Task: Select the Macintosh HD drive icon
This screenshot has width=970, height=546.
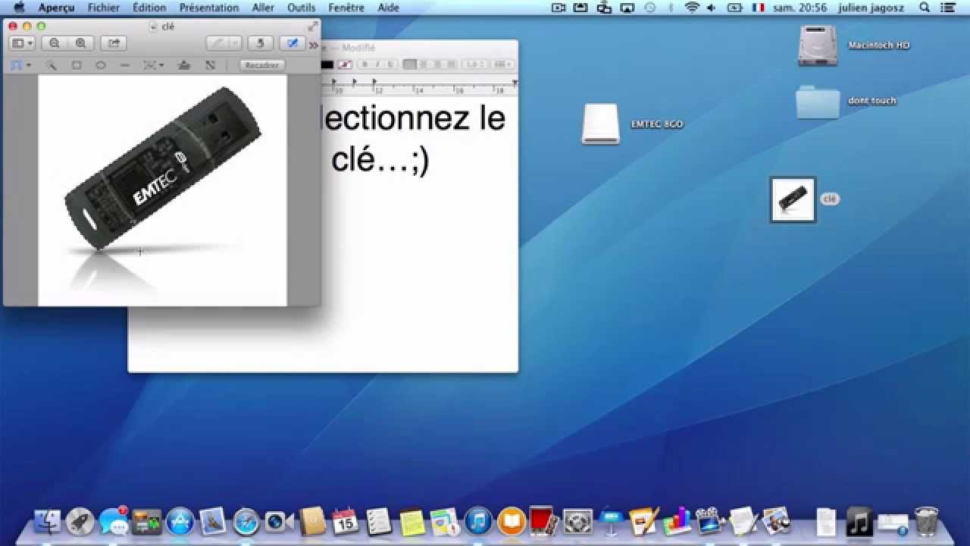Action: point(817,45)
